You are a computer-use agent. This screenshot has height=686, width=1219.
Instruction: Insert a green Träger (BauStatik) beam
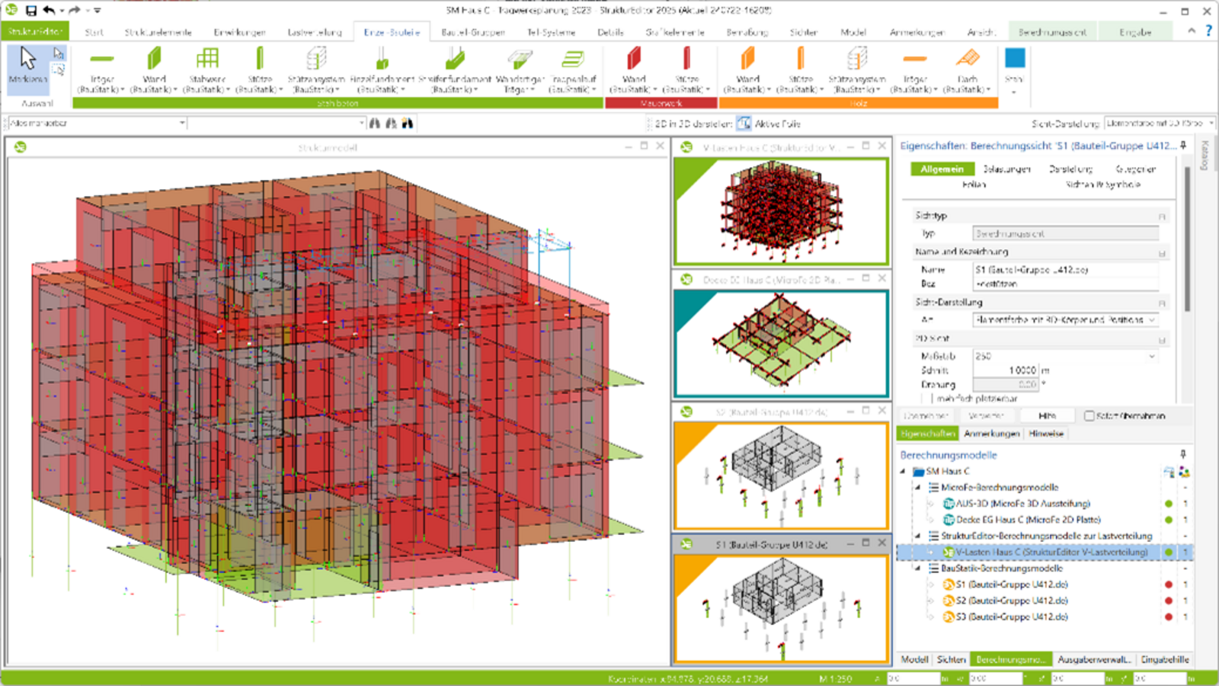click(x=101, y=69)
